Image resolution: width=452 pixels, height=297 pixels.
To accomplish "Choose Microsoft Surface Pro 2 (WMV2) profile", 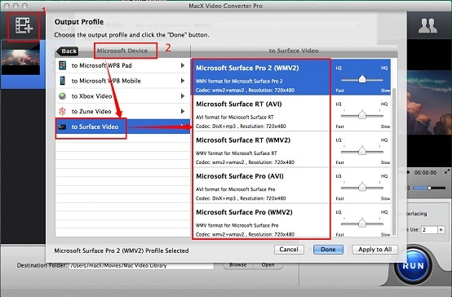I will [261, 77].
